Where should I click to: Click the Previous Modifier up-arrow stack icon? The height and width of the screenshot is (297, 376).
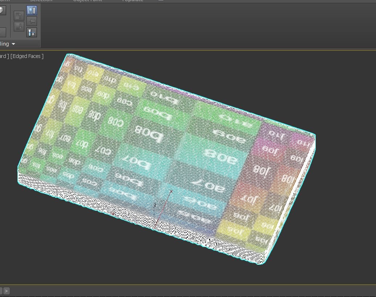[19, 16]
